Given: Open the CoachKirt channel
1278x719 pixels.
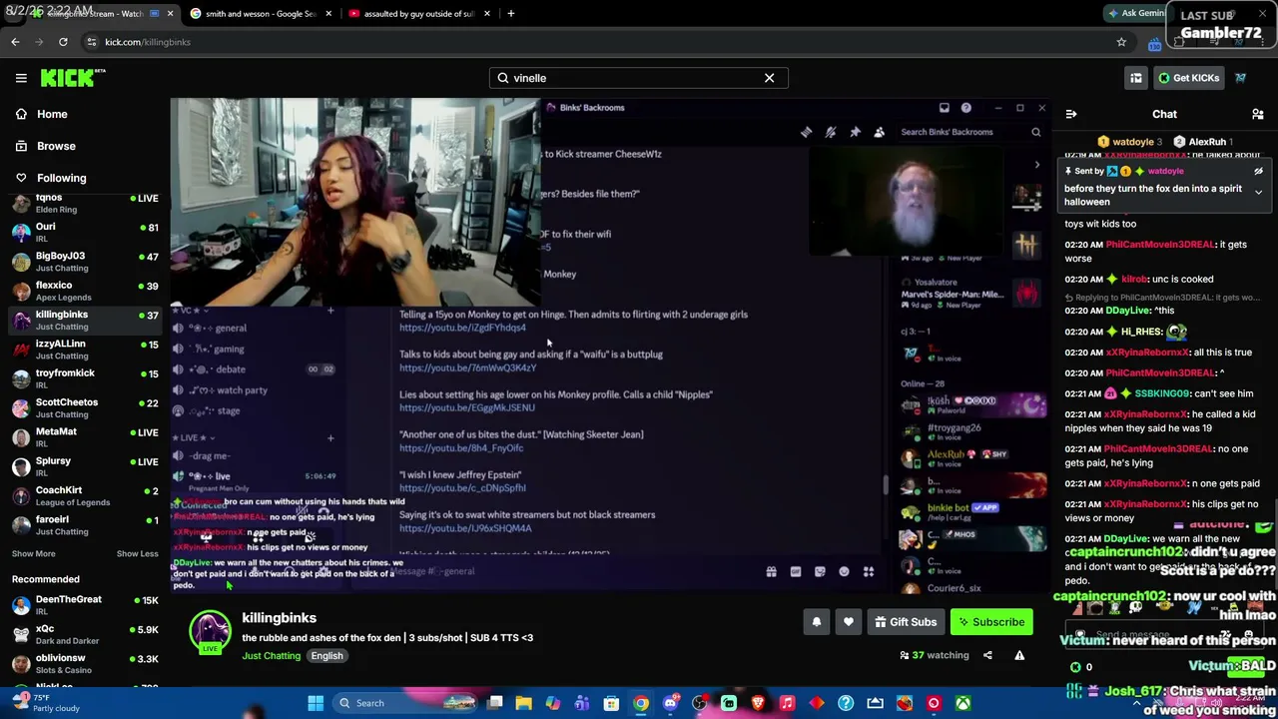Looking at the screenshot, I should point(85,496).
